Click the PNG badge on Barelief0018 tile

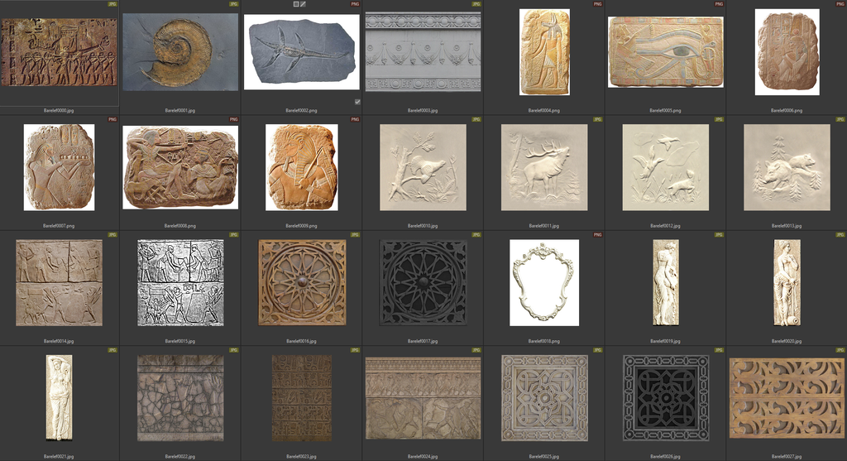click(598, 235)
